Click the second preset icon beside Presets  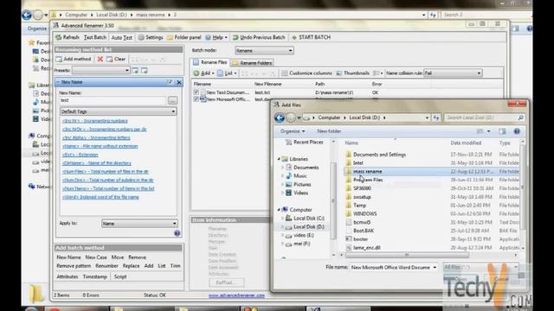pyautogui.click(x=145, y=71)
